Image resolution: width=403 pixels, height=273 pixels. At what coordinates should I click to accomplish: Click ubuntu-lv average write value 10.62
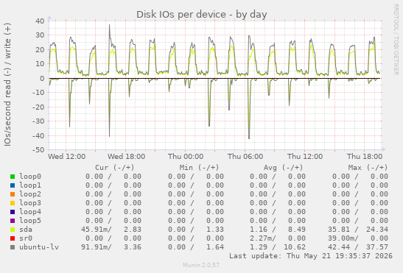tap(295, 247)
